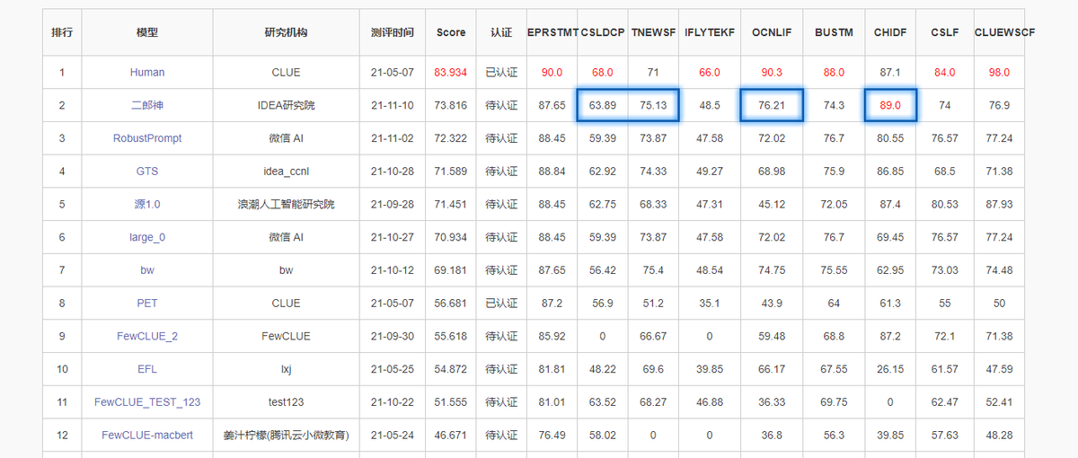
Task: Open the GTS model entry
Action: 147,172
